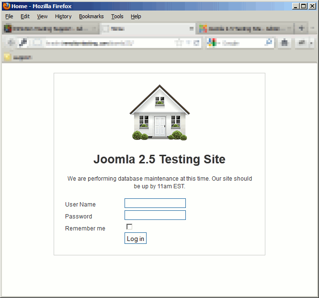This screenshot has height=298, width=319.
Task: Click into the User Name field
Action: pos(155,203)
